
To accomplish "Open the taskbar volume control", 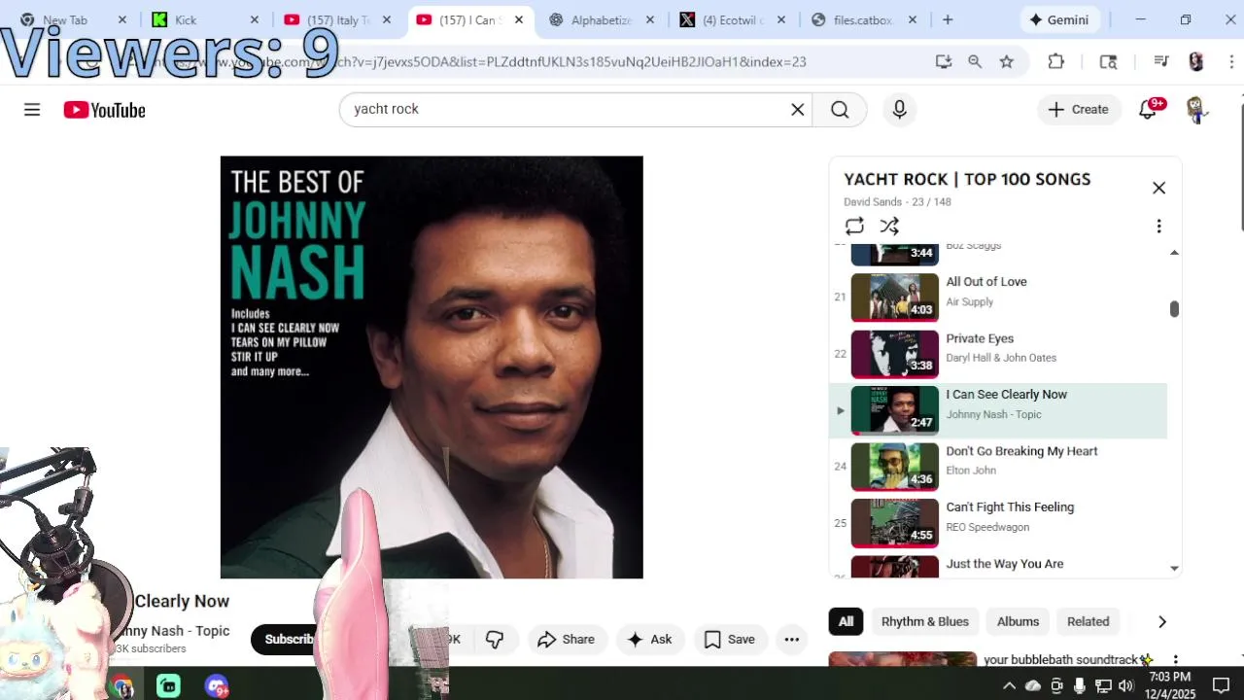I will [1125, 685].
